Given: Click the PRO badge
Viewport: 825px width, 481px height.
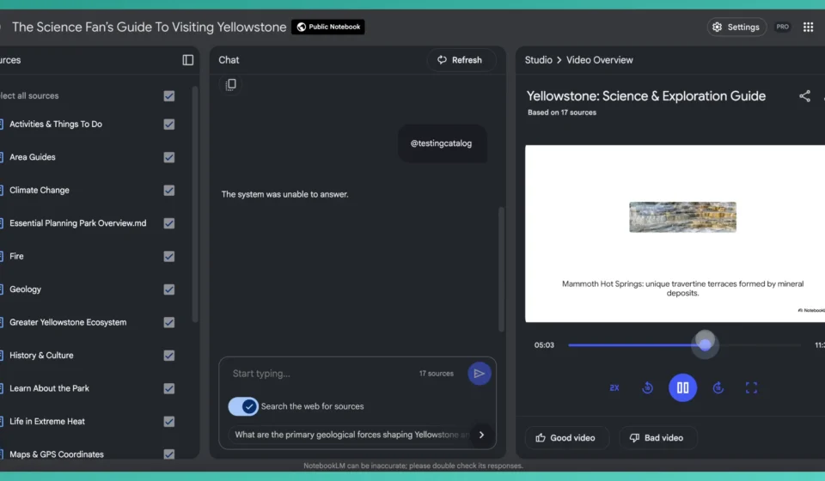Looking at the screenshot, I should pyautogui.click(x=782, y=27).
